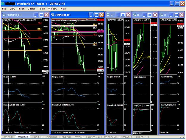Click the RSI(14) 49.8753 label
The height and width of the screenshot is (140, 186).
[x=113, y=77]
